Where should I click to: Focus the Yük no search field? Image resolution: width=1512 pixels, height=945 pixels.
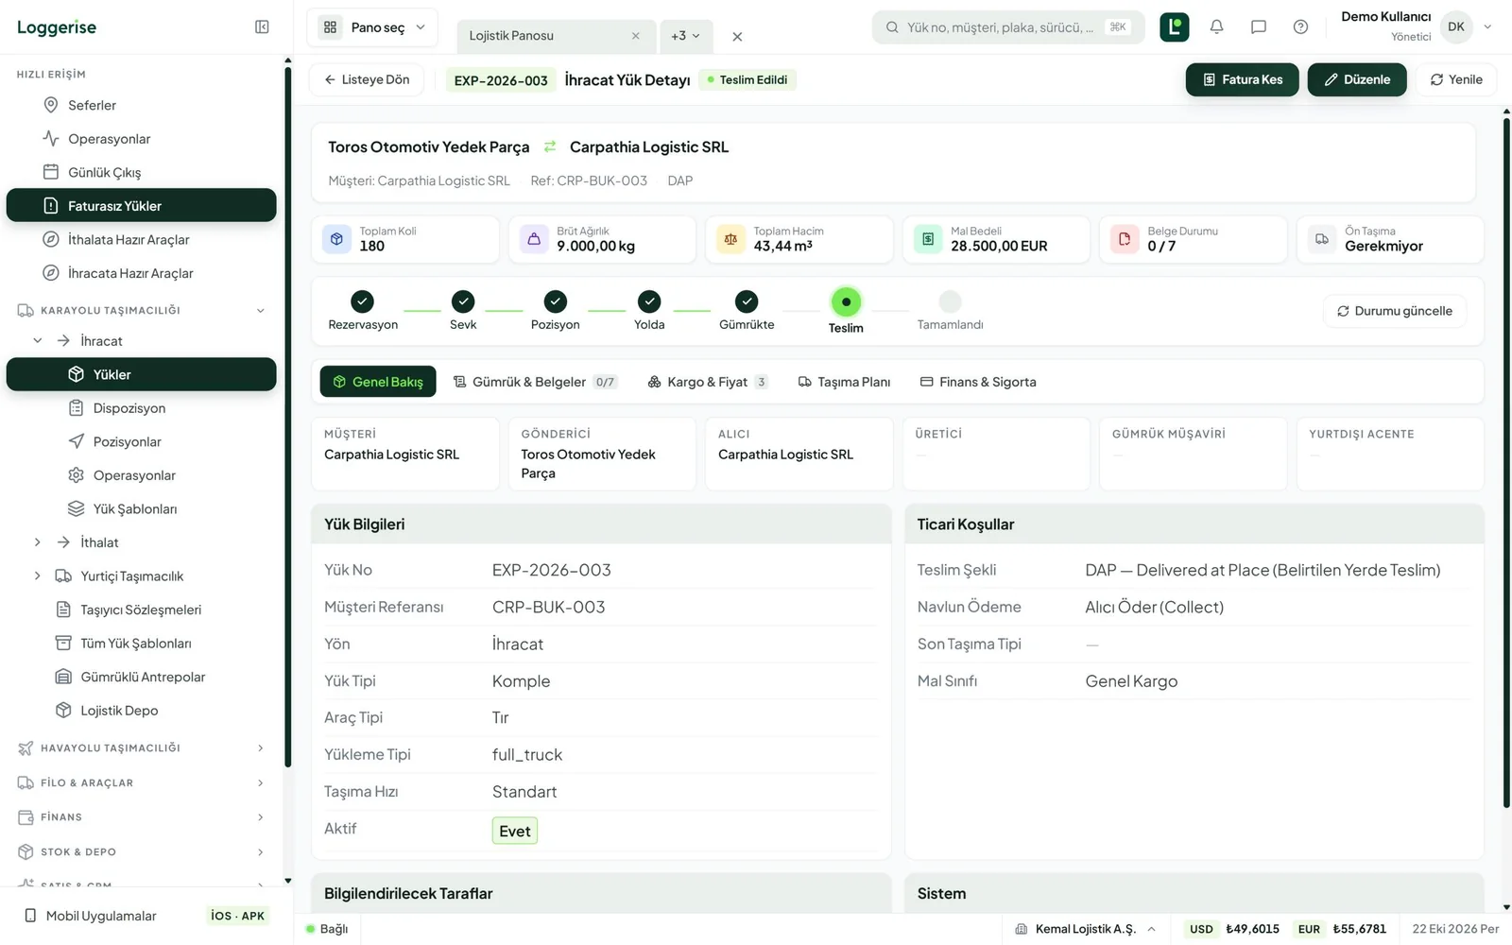[1008, 27]
